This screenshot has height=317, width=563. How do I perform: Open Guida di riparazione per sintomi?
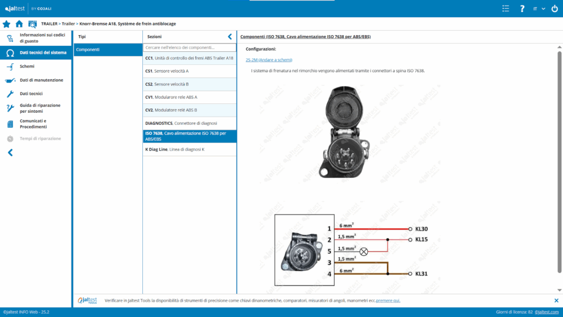click(x=40, y=108)
